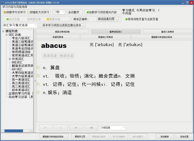Click the tree scrollbar left arrow
Viewport: 194px width, 141px height.
(x=3, y=131)
